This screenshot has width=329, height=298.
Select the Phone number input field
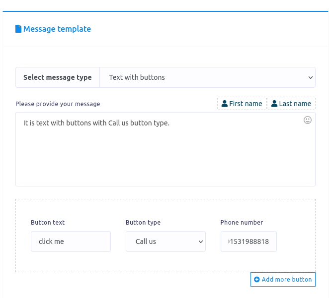248,241
